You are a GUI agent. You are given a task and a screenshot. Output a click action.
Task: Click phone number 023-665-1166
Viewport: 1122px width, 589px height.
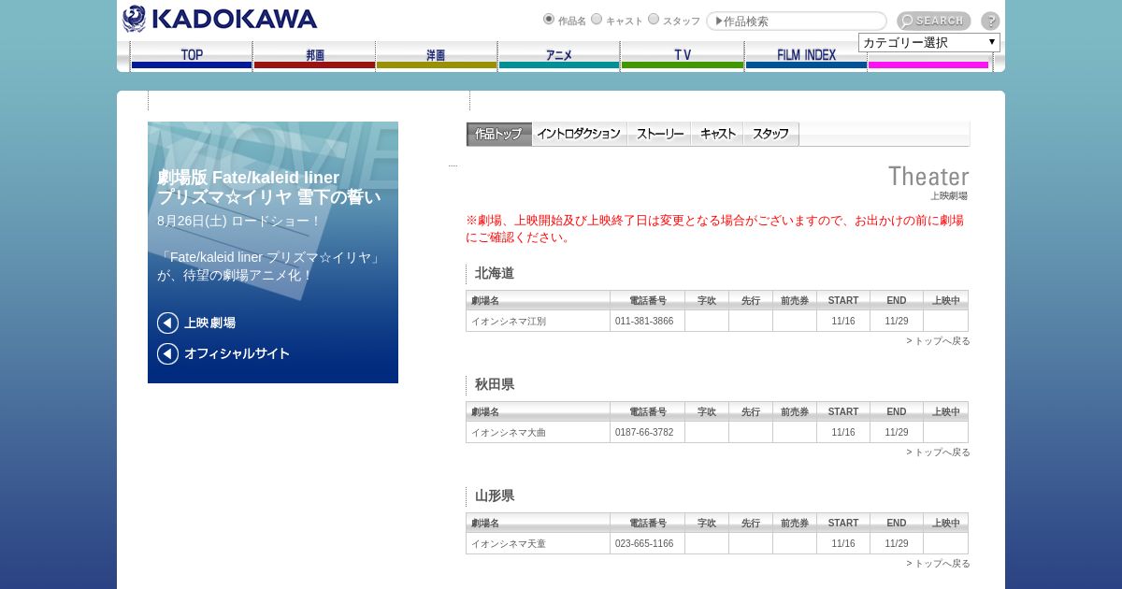coord(644,543)
